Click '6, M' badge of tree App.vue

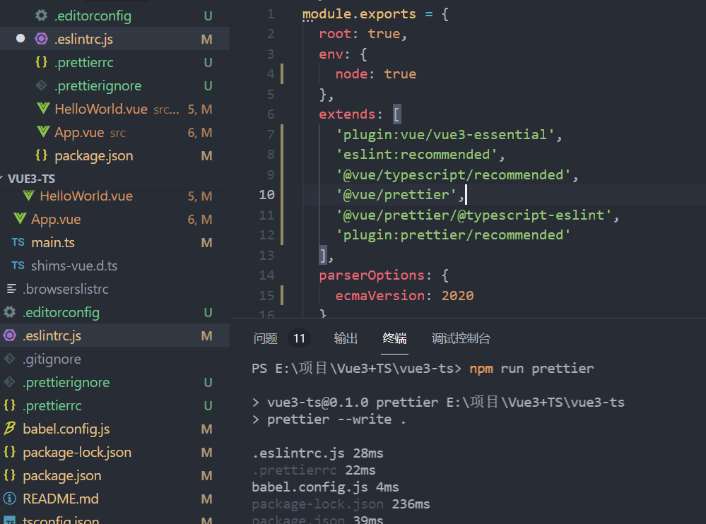click(200, 219)
